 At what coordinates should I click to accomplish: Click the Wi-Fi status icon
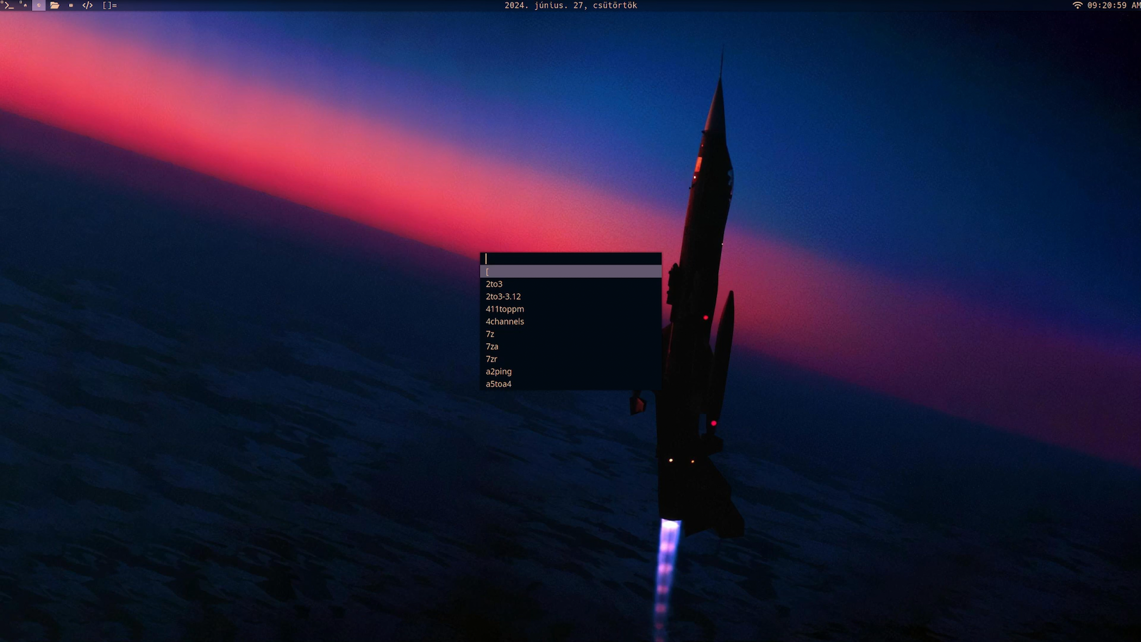pyautogui.click(x=1077, y=5)
